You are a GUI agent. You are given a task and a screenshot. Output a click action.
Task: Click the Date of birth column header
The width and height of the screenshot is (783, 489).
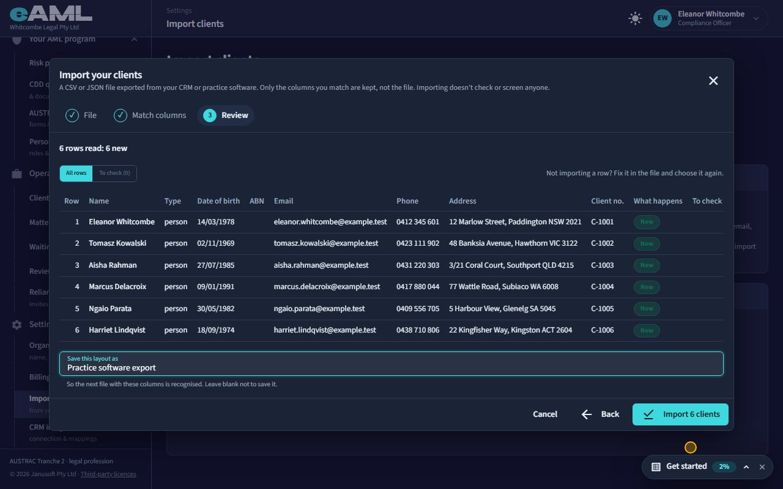point(218,201)
